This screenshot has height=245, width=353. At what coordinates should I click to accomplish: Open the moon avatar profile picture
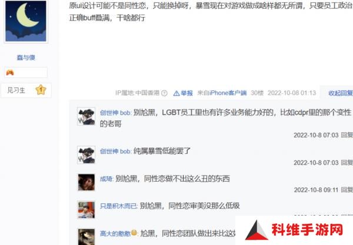coord(26,21)
